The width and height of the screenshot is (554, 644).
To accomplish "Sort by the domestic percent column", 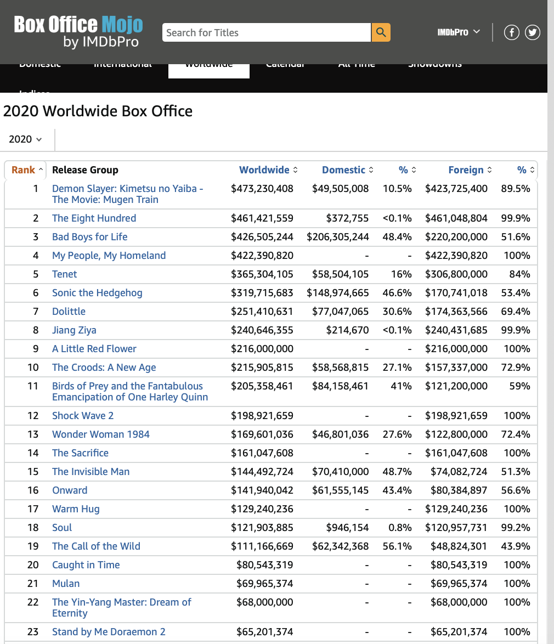I will coord(407,170).
